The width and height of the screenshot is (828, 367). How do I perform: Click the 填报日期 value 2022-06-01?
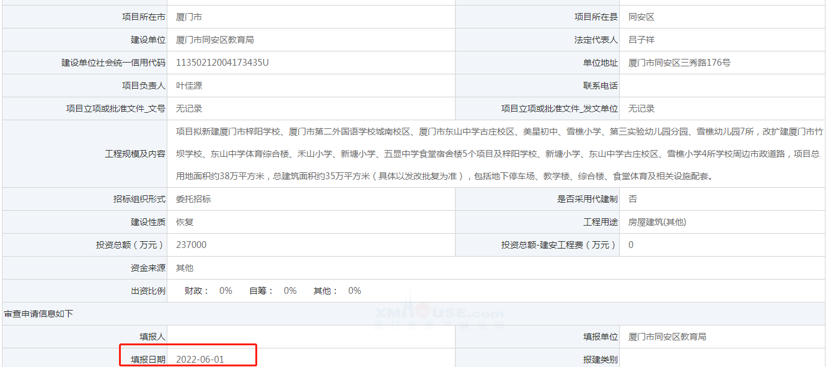pyautogui.click(x=200, y=360)
